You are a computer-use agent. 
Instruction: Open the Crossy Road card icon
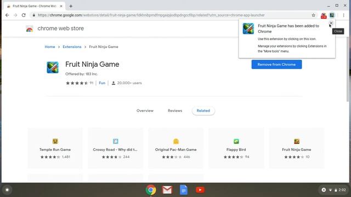tap(116, 141)
